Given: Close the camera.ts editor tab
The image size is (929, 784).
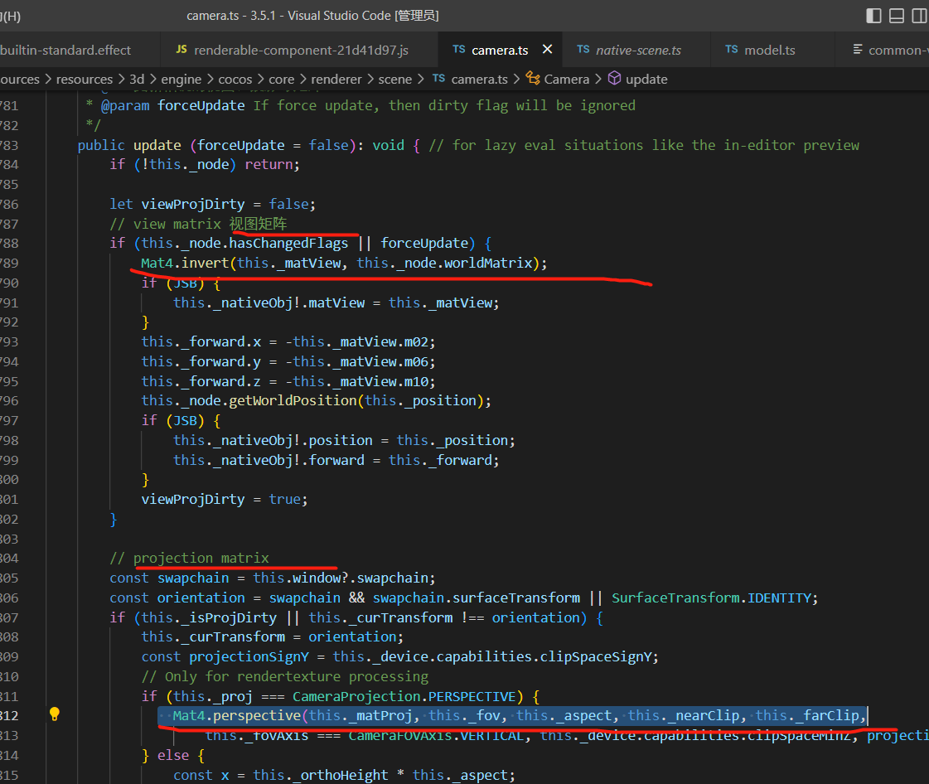Looking at the screenshot, I should 547,50.
